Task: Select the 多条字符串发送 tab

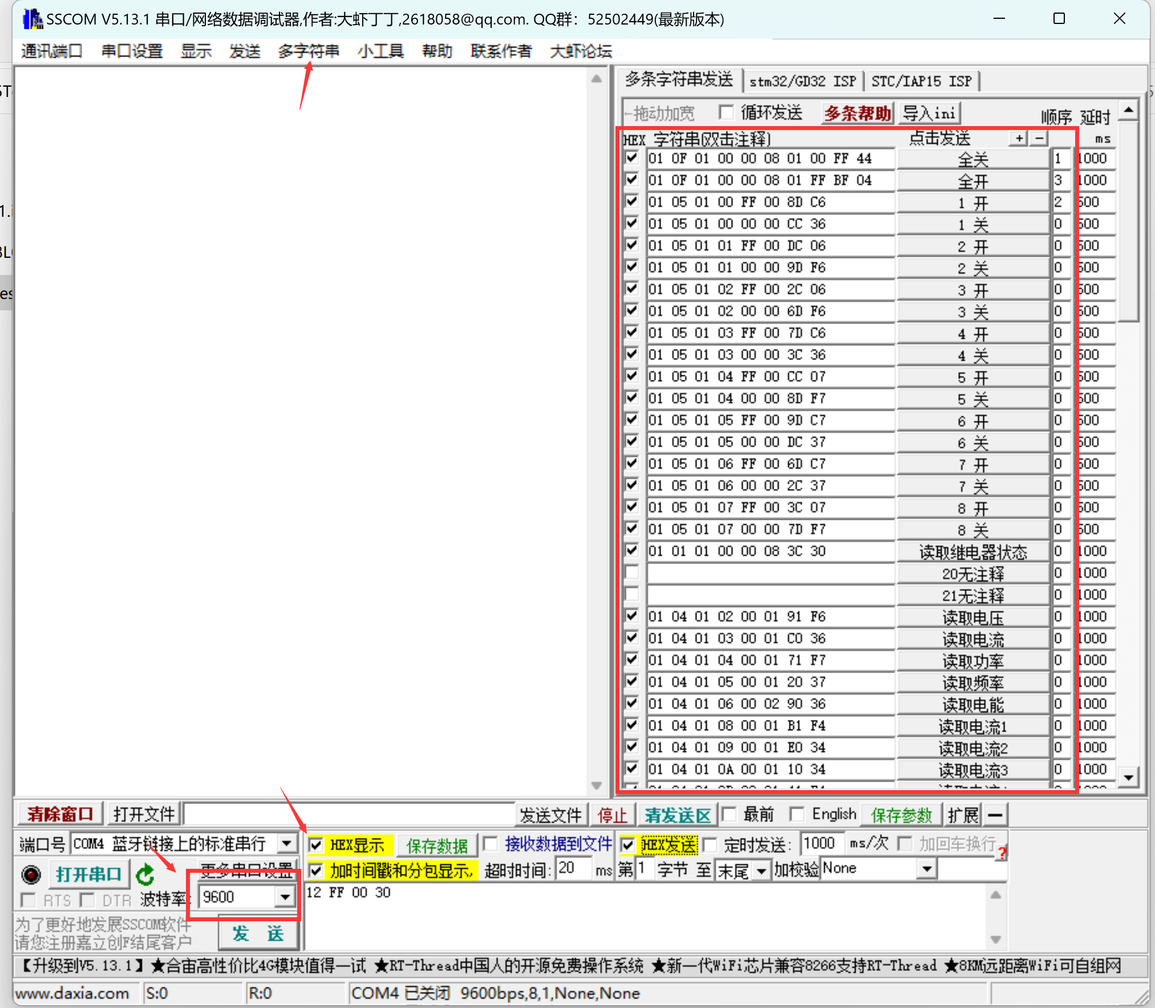Action: tap(679, 79)
